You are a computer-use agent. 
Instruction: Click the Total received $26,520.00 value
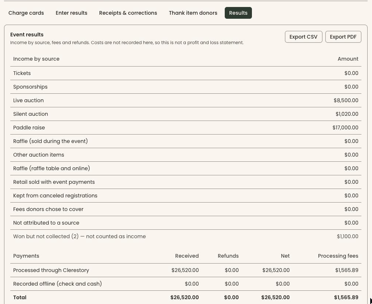tap(185, 297)
